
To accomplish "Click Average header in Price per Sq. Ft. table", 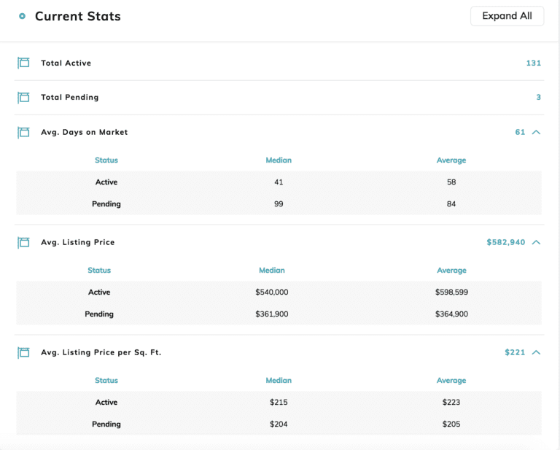I will pos(451,381).
